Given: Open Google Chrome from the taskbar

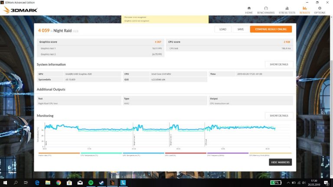Looking at the screenshot, I should coord(59,183).
